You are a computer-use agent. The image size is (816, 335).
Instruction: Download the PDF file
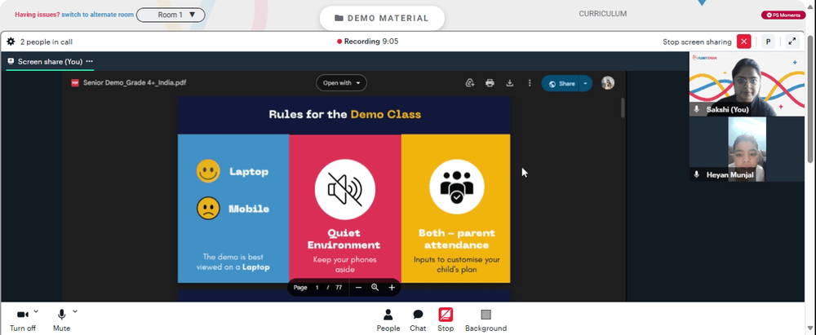point(509,82)
